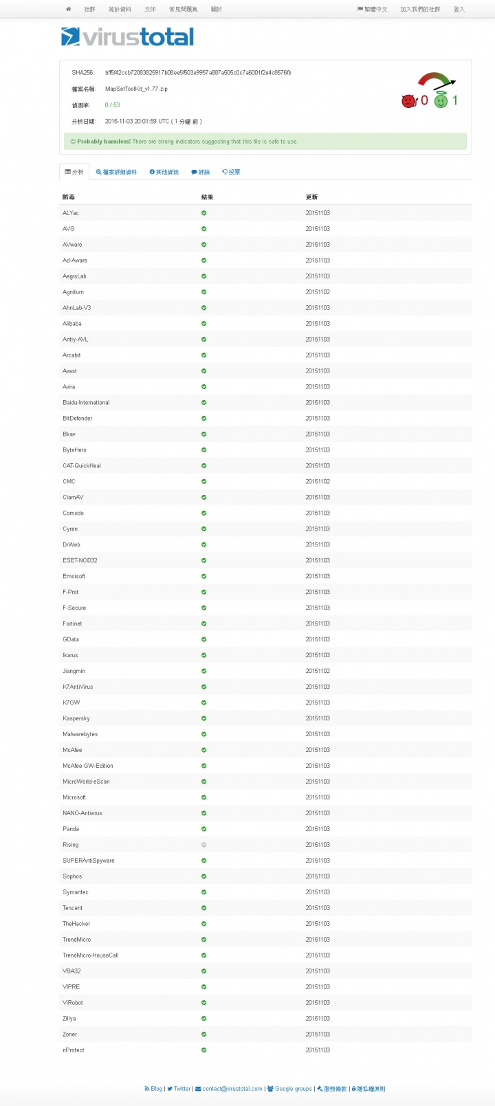Screen dimensions: 495x1106
Task: Switch to the 檔案詳細資料 tab
Action: coord(116,172)
